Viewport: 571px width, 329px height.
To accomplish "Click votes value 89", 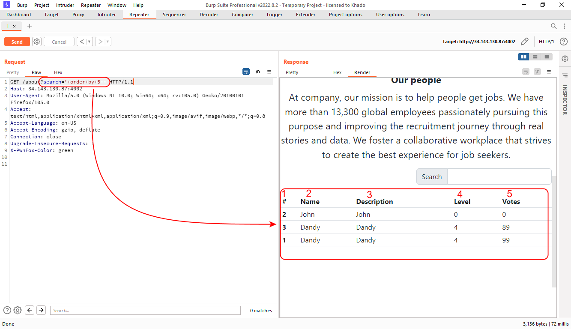I will coord(506,227).
